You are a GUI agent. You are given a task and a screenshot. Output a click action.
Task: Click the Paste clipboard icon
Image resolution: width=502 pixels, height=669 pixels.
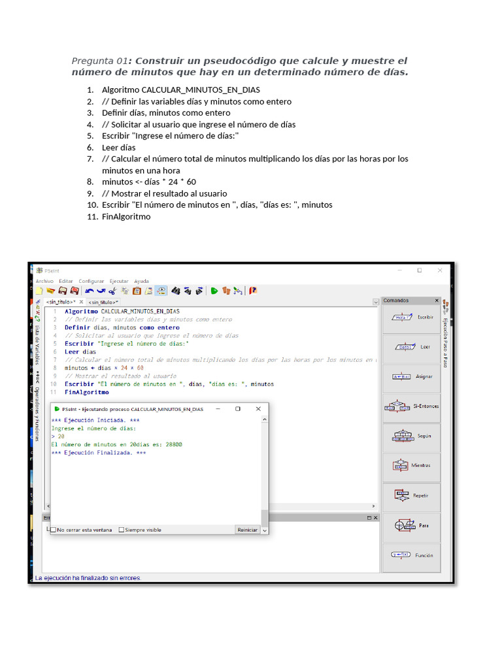tap(137, 291)
